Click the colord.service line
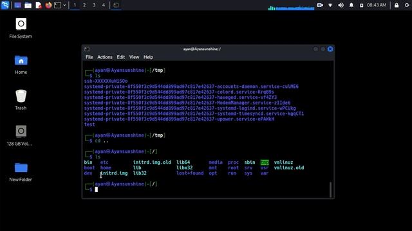The image size is (412, 231). point(179,92)
